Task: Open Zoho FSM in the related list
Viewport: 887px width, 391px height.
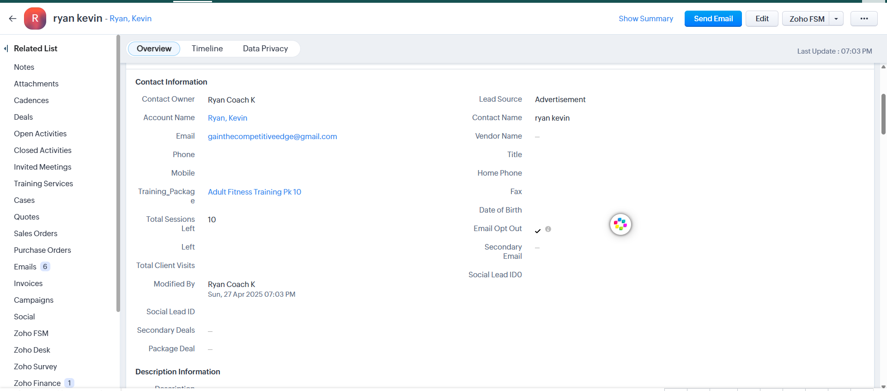Action: point(31,333)
